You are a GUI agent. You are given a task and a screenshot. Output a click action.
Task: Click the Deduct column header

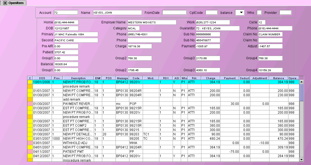245,78
